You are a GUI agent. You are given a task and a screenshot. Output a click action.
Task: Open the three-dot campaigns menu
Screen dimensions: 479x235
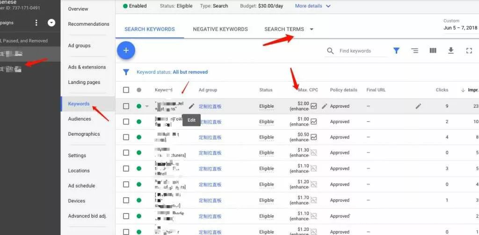[x=36, y=23]
